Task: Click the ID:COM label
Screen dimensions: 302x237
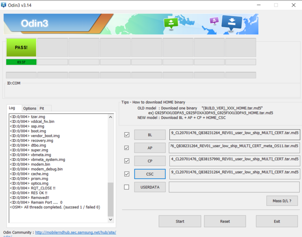Action: click(14, 83)
